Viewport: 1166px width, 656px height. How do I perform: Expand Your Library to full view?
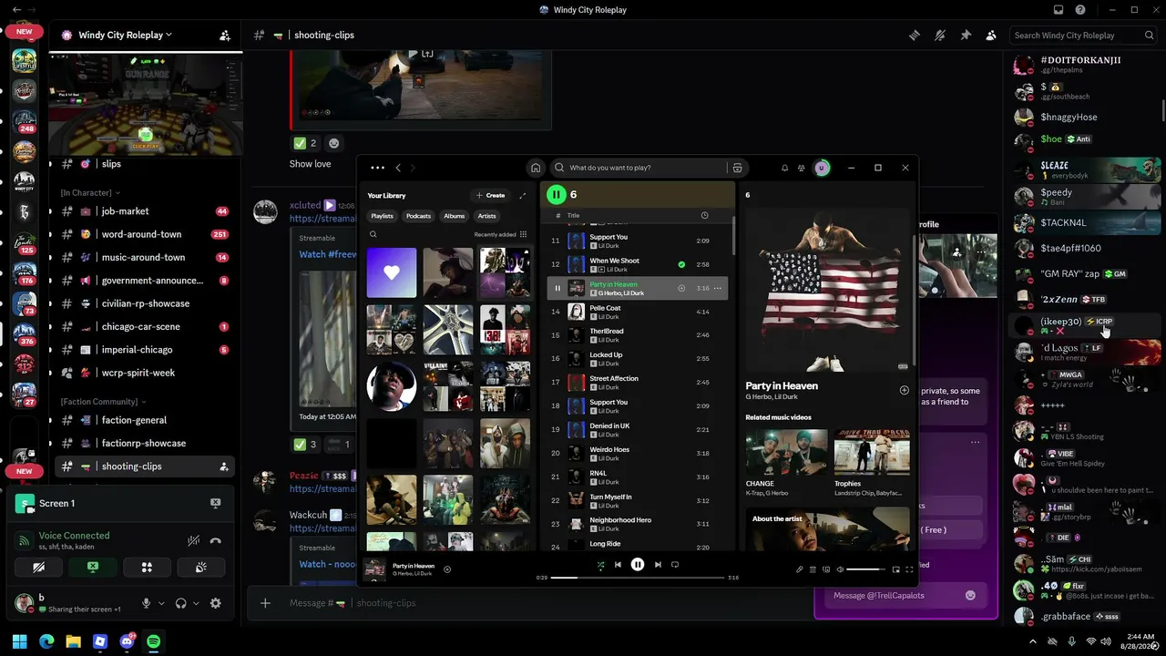pyautogui.click(x=523, y=195)
